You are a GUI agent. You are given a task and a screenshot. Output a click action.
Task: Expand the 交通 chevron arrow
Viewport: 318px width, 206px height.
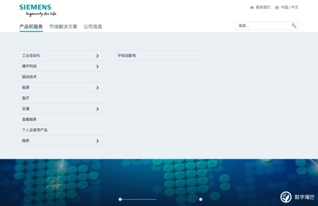point(98,109)
